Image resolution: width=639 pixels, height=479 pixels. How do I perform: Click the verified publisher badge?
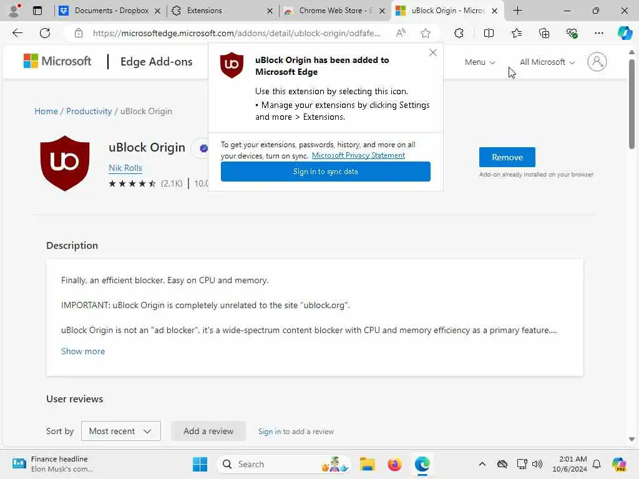pos(204,148)
